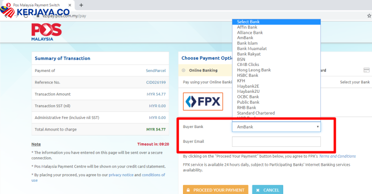Open FPX Terms and Conditions link

coord(337,156)
